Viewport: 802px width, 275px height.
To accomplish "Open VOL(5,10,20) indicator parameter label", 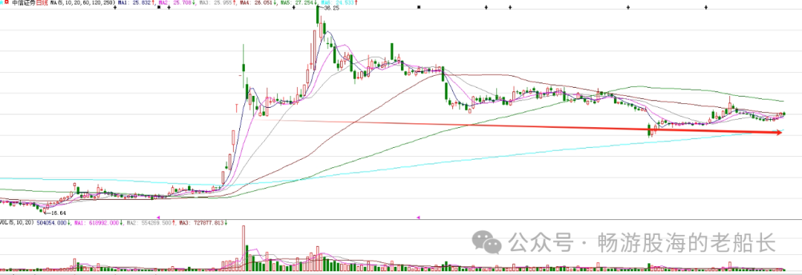I will pyautogui.click(x=17, y=223).
